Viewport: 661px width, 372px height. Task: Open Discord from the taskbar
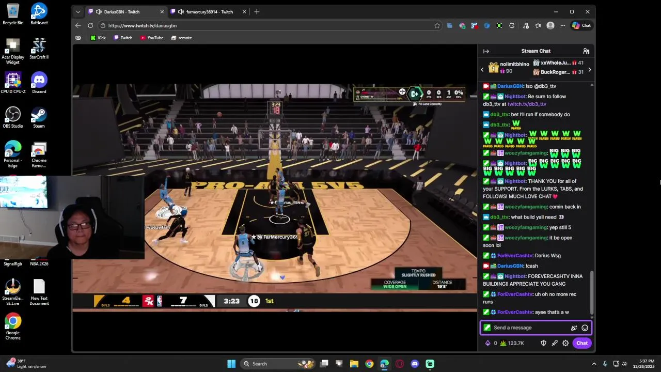(415, 364)
